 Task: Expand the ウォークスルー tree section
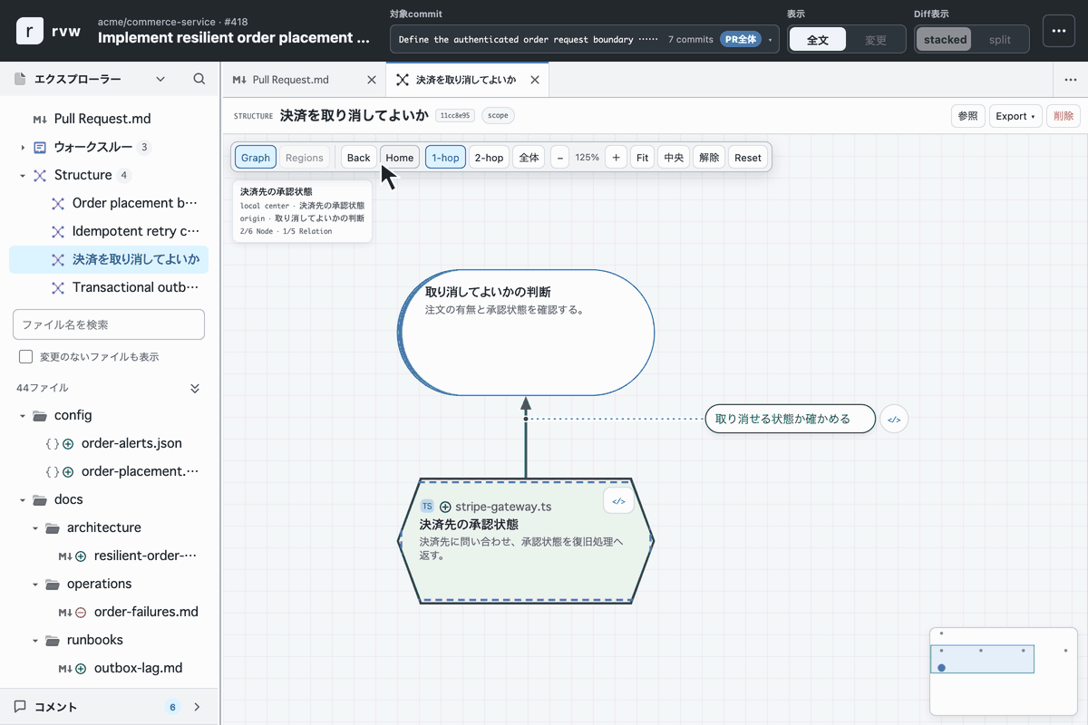tap(23, 147)
